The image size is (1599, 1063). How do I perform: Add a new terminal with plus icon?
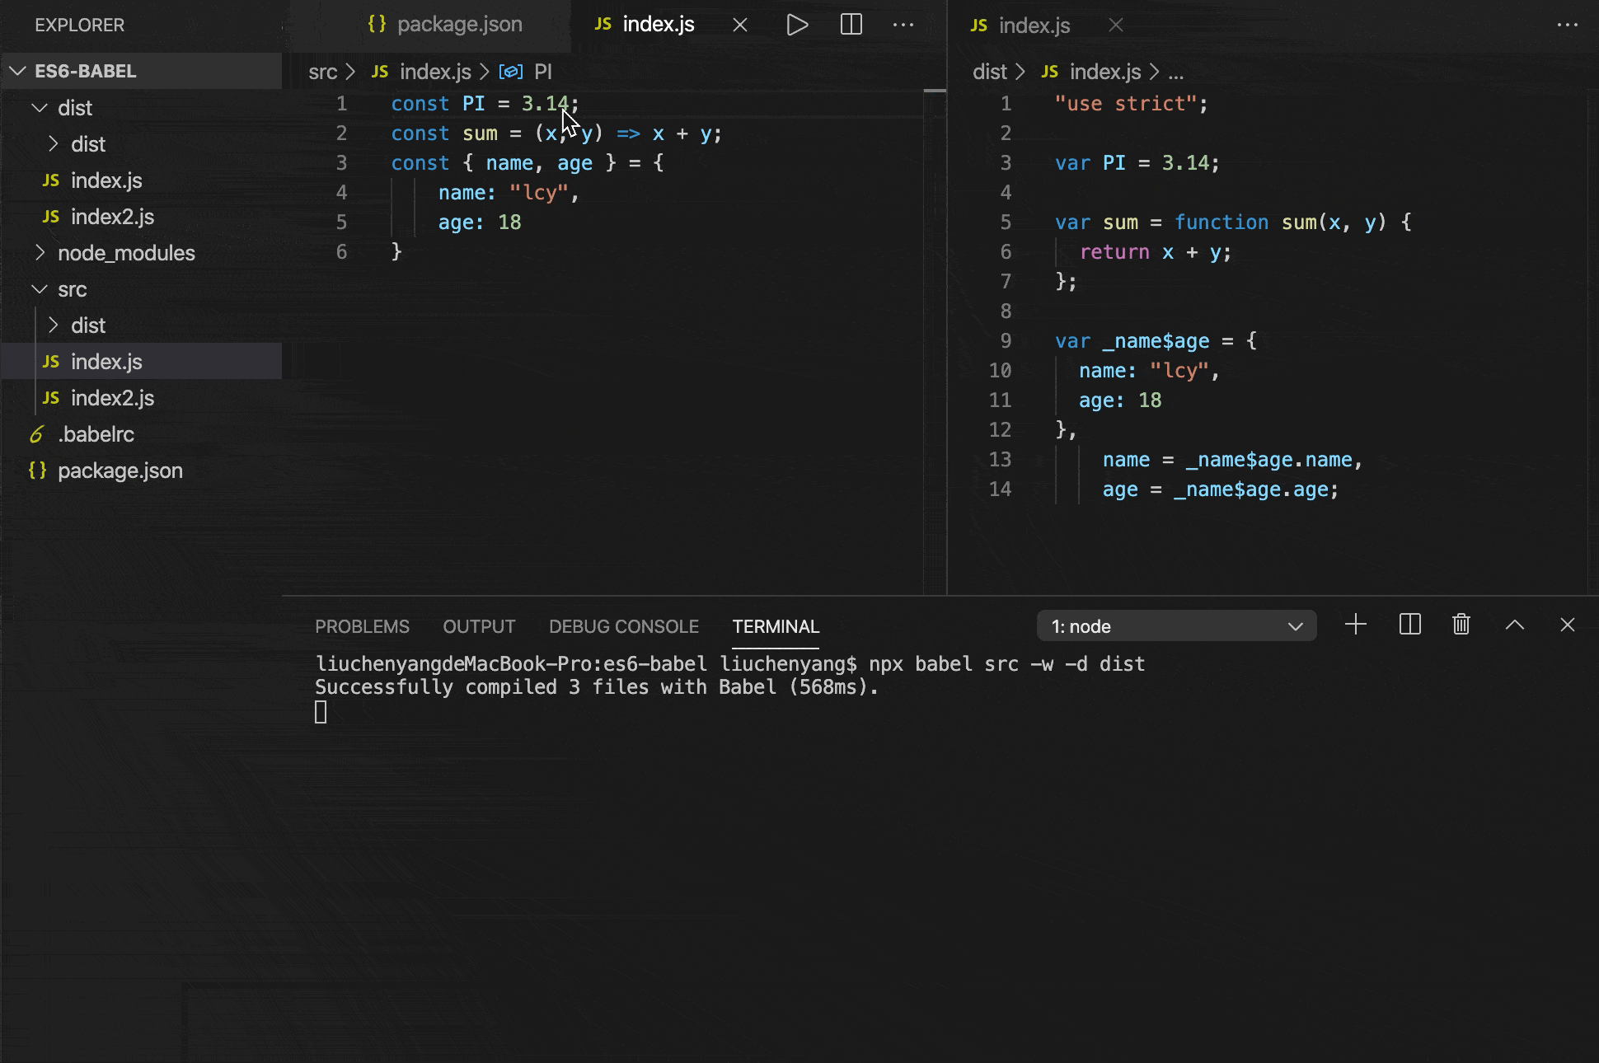click(x=1355, y=625)
